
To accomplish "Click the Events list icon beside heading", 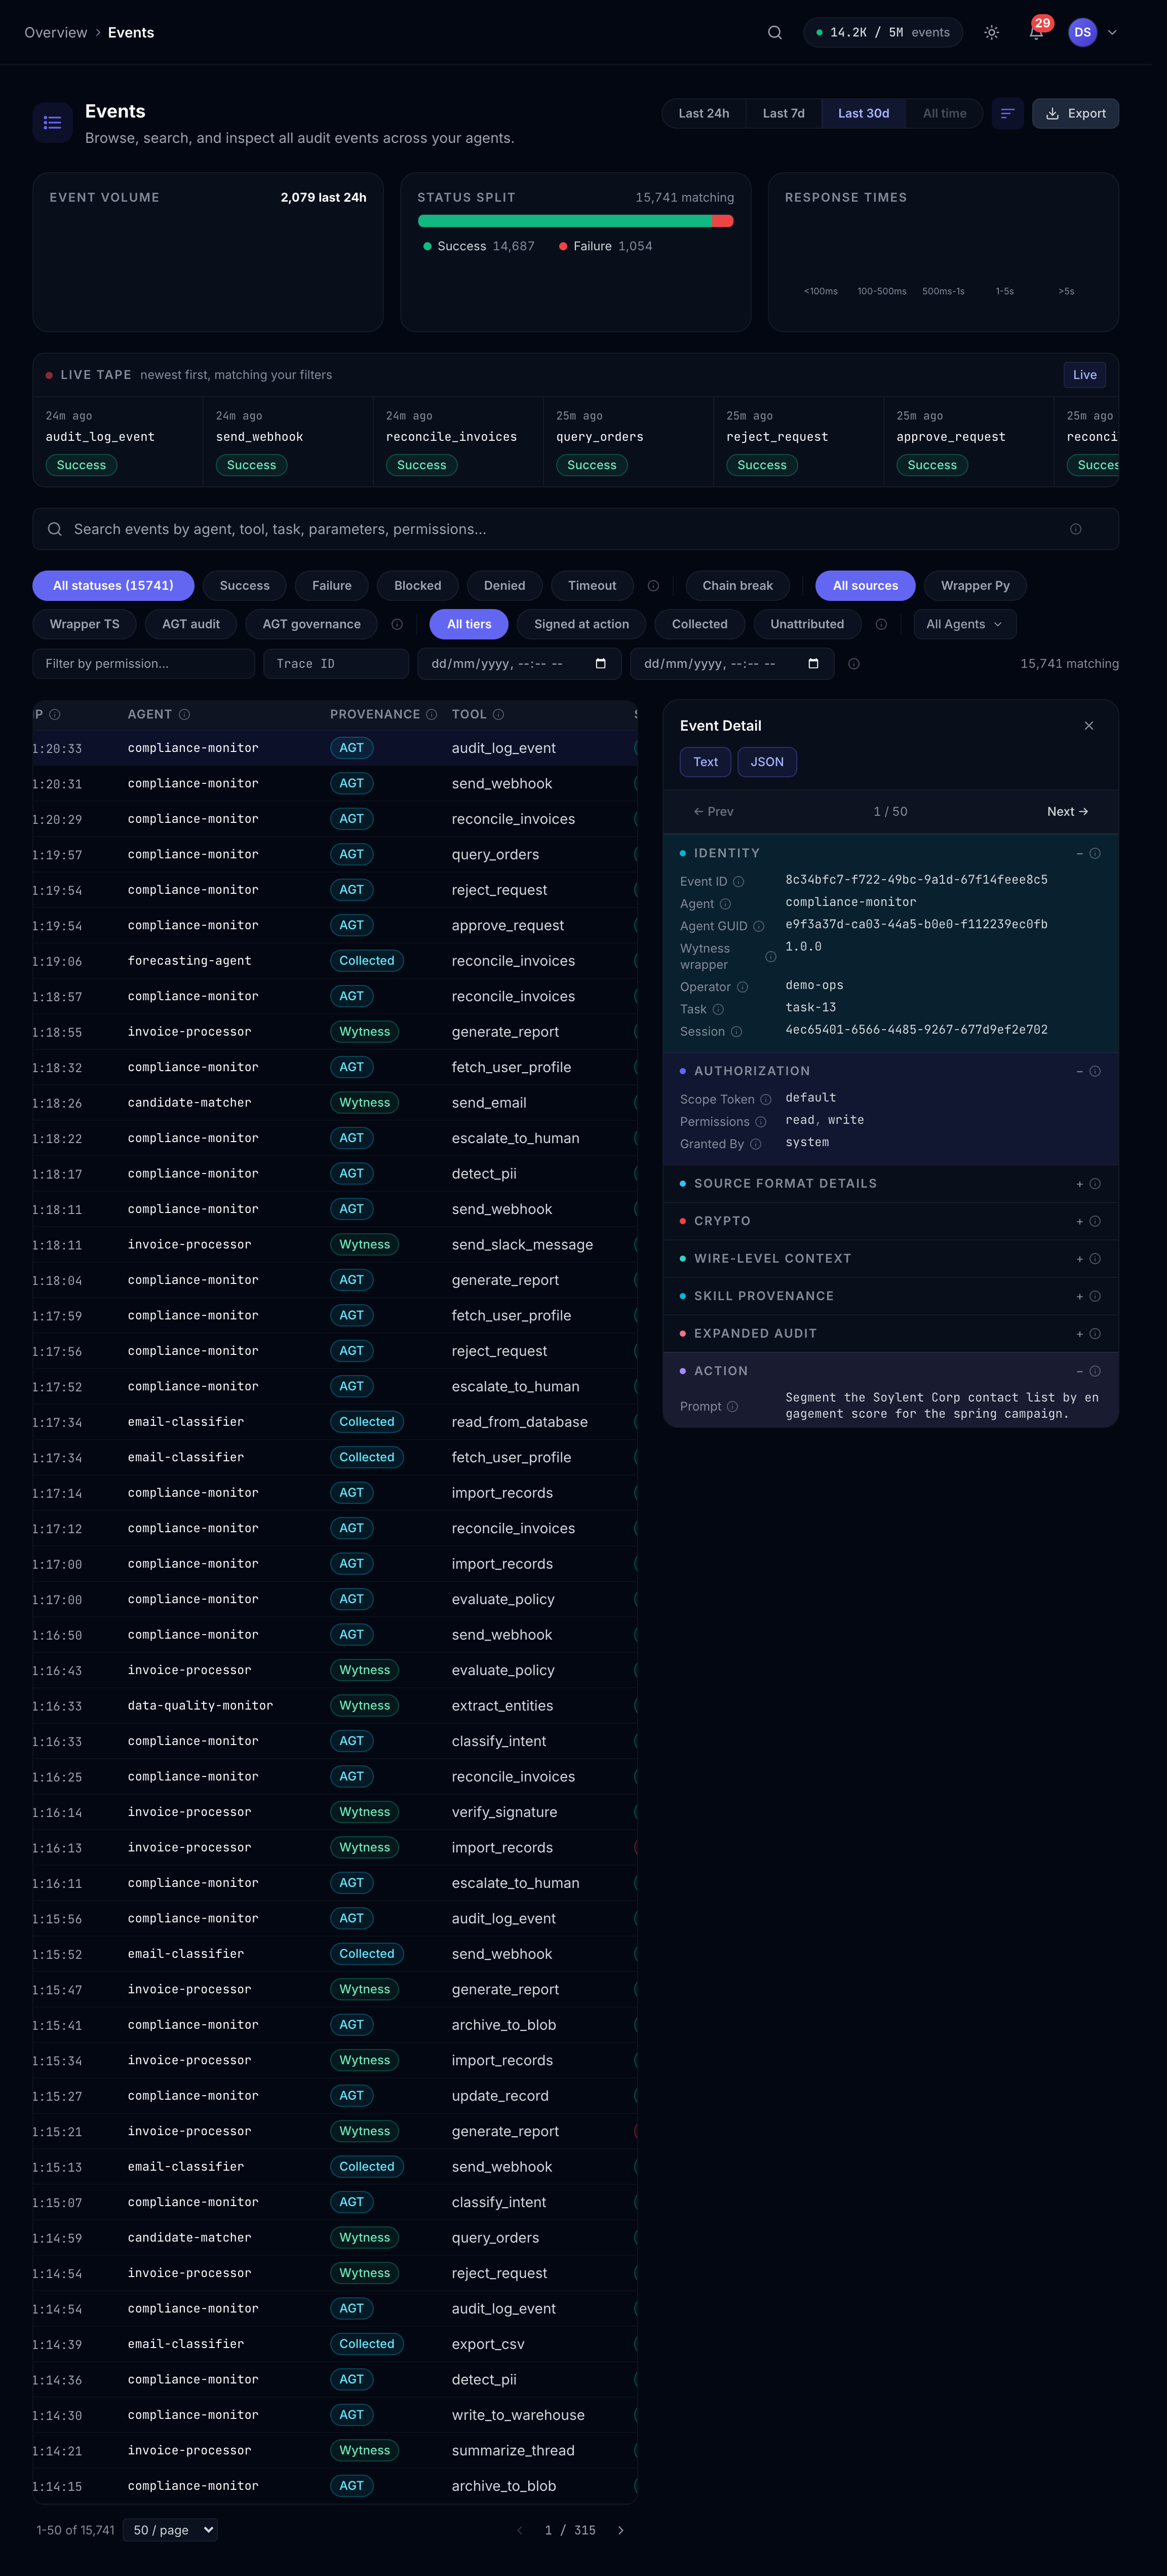I will click(52, 123).
